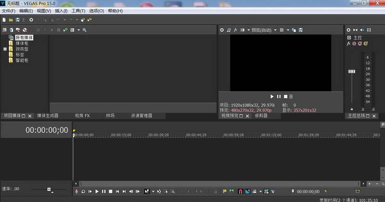Image resolution: width=385 pixels, height=202 pixels.
Task: Insert a marker with the yellow flag icon
Action: pos(225,191)
